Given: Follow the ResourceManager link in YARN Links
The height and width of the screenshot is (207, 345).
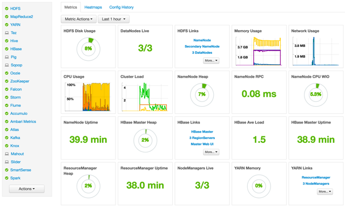Looking at the screenshot, I should 316,177.
